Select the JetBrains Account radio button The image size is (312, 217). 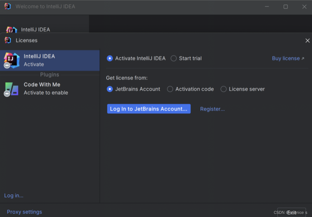110,89
